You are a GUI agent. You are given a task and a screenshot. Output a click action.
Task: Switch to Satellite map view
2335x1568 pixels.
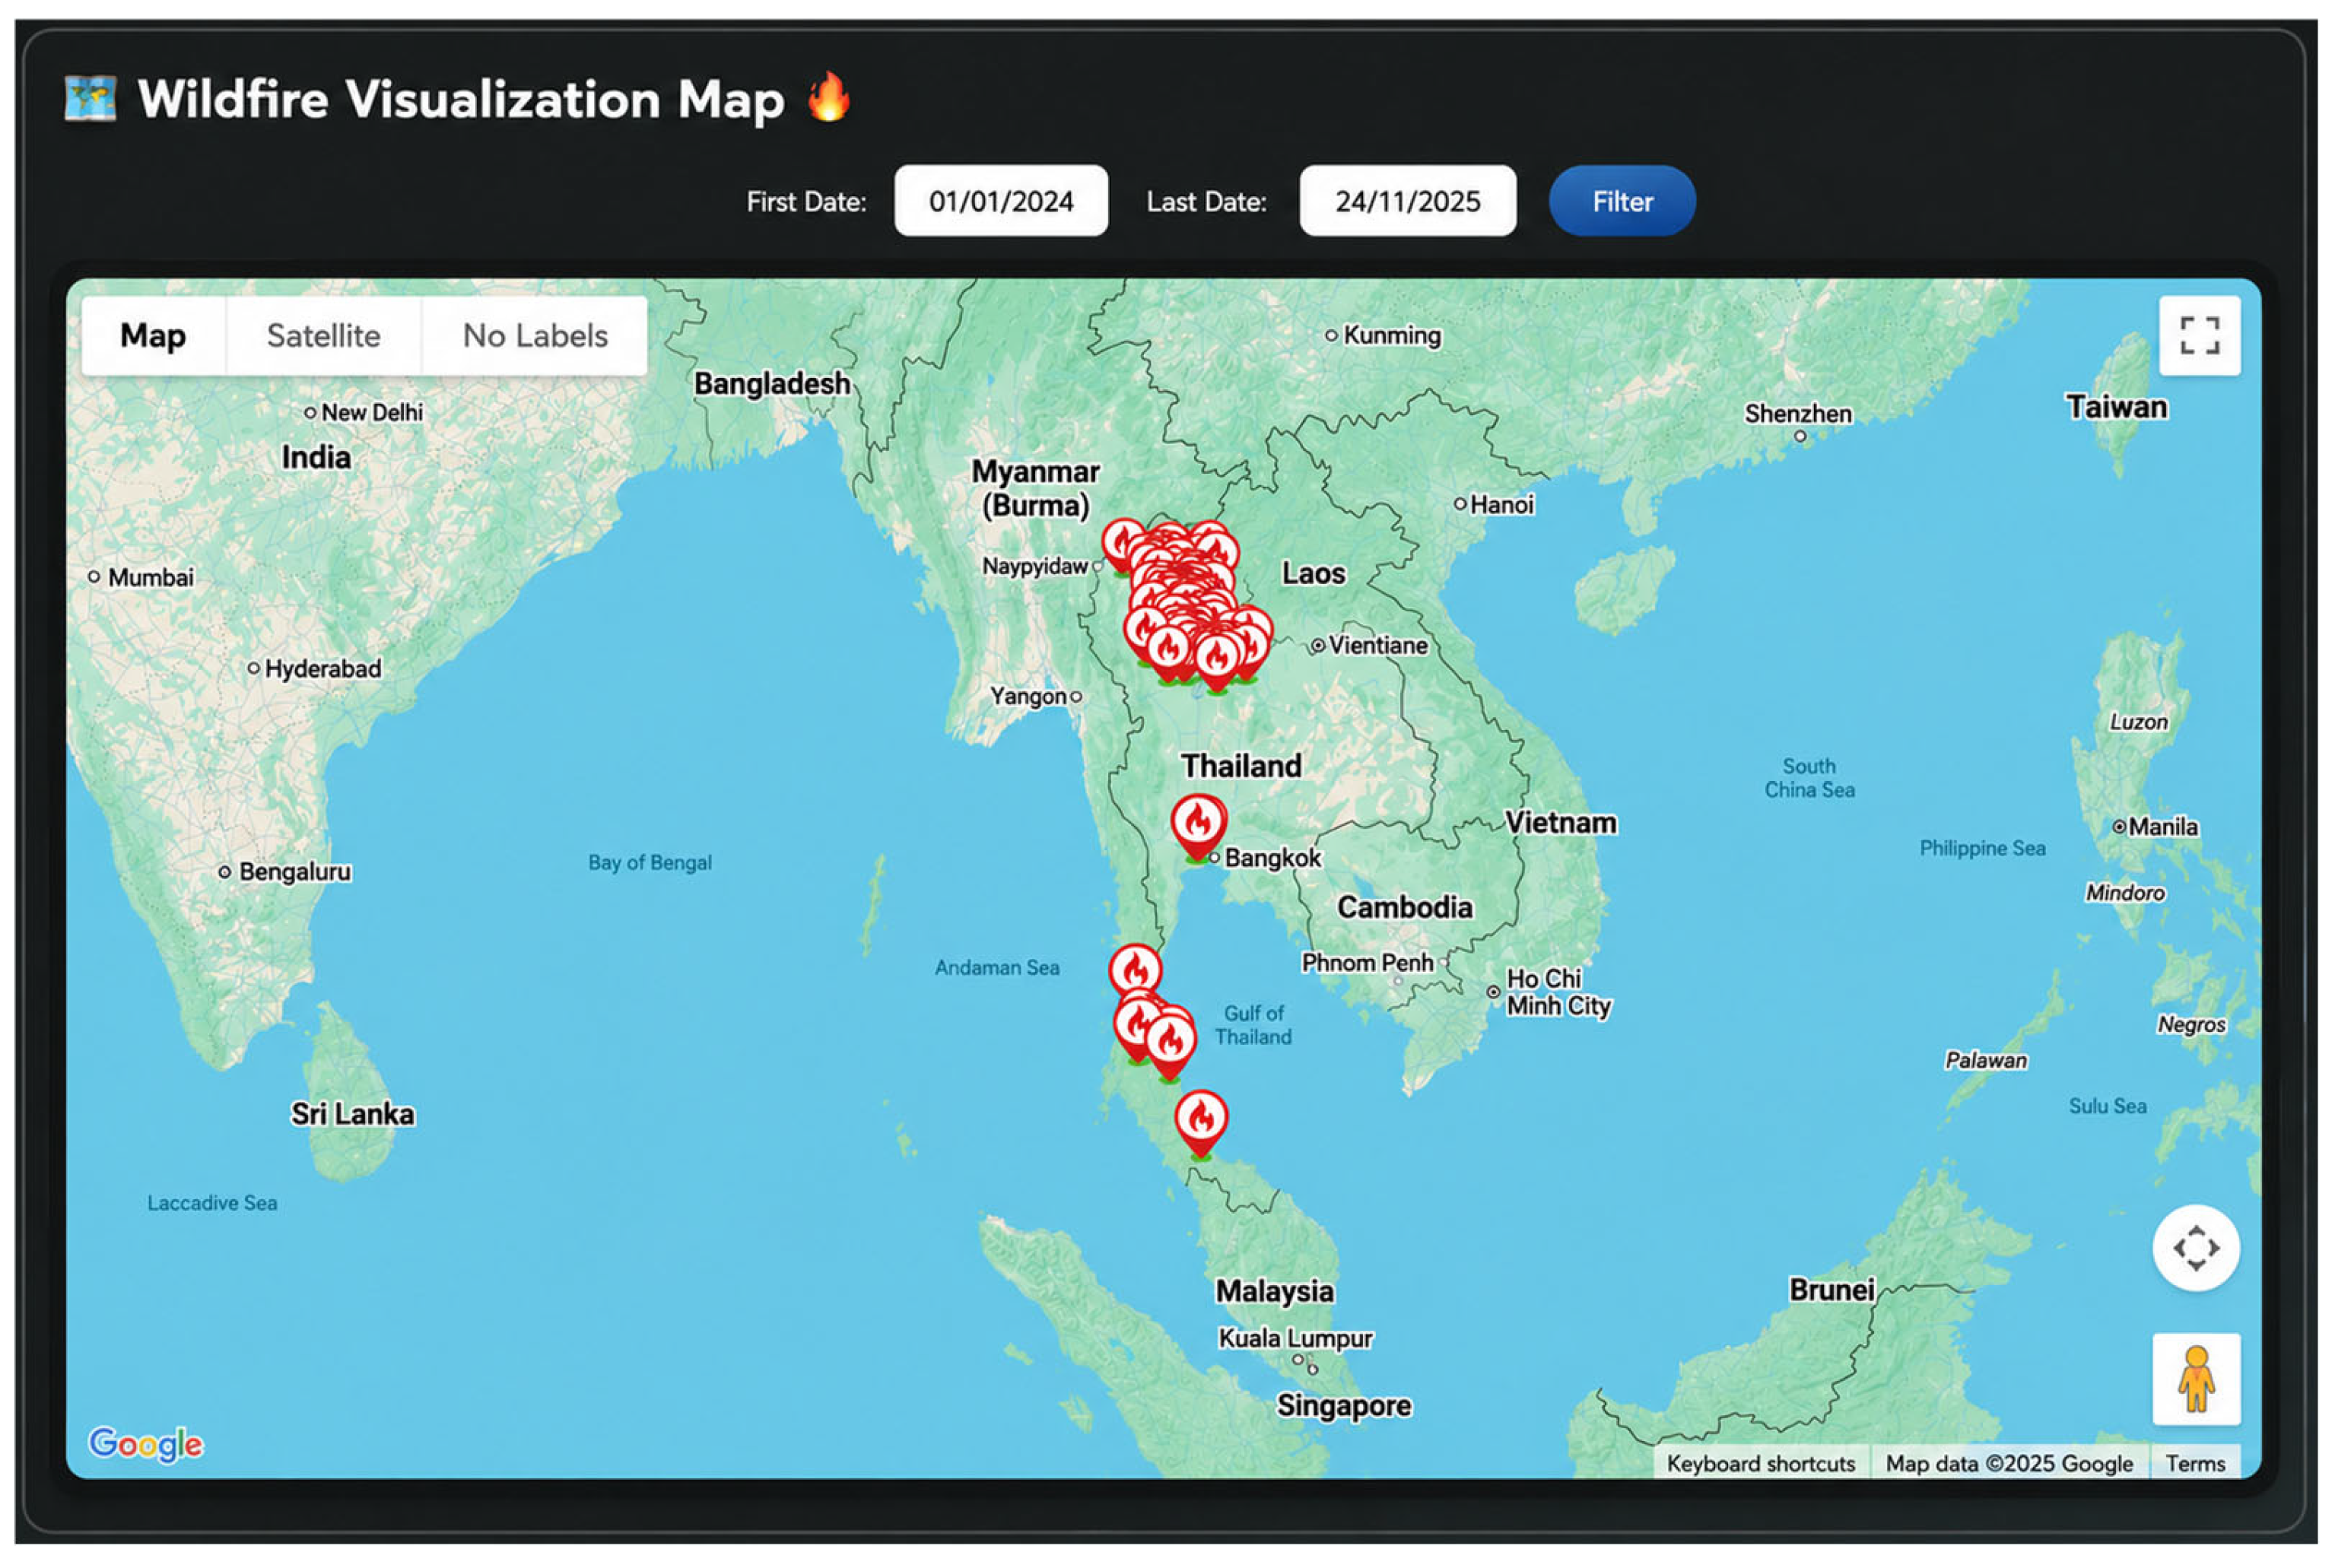323,335
